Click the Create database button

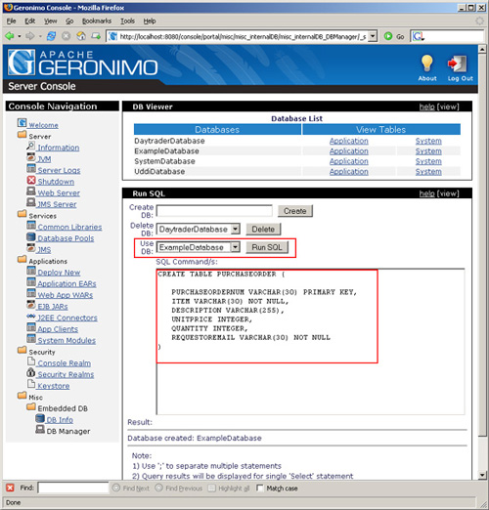[295, 211]
